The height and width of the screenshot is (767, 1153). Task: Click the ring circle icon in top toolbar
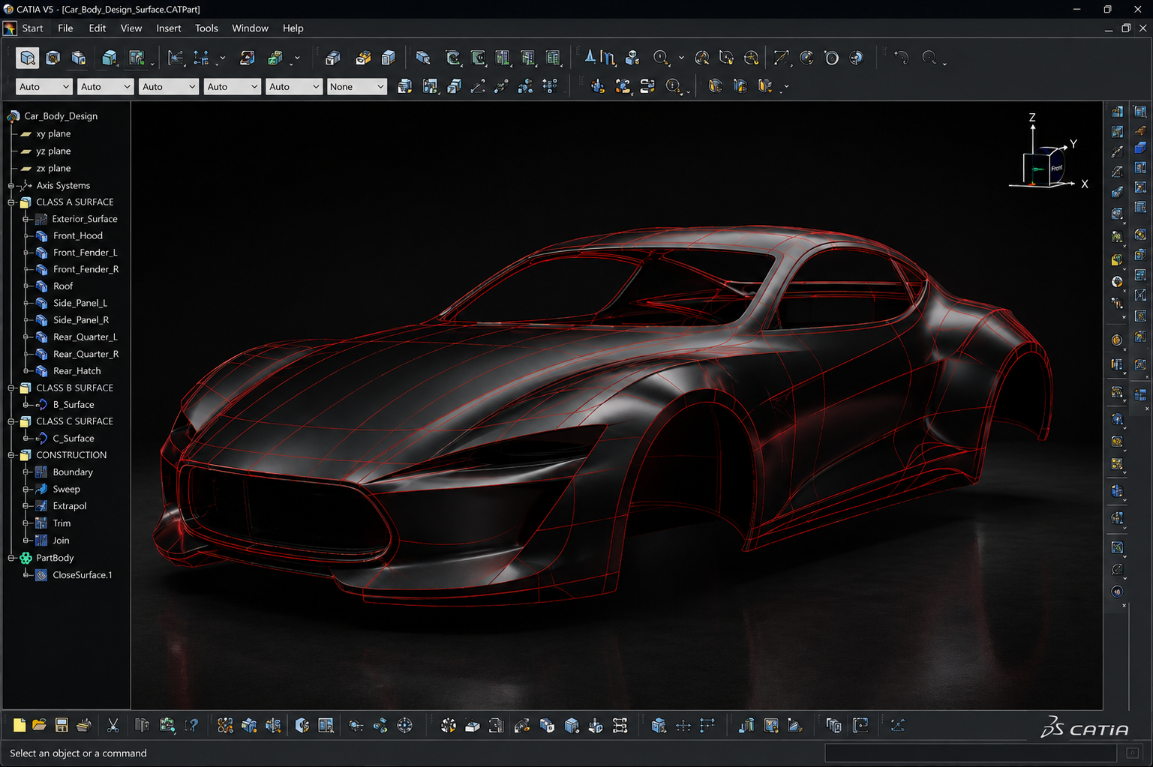[831, 58]
